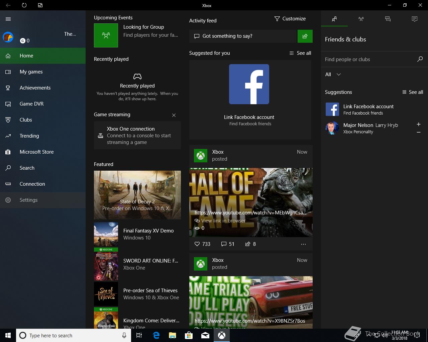Open Major Nelson profile picture
Viewport: 428px width, 342px height.
332,128
